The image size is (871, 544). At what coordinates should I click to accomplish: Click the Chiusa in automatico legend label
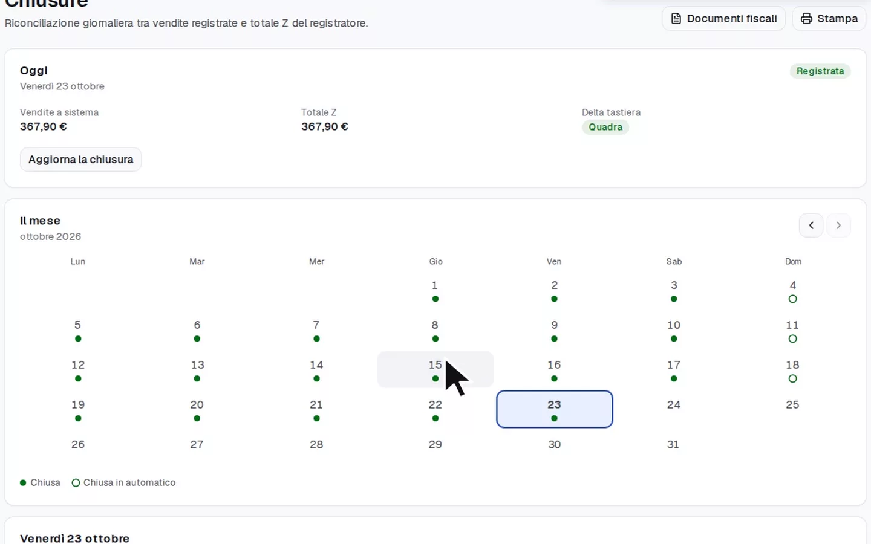pyautogui.click(x=129, y=482)
